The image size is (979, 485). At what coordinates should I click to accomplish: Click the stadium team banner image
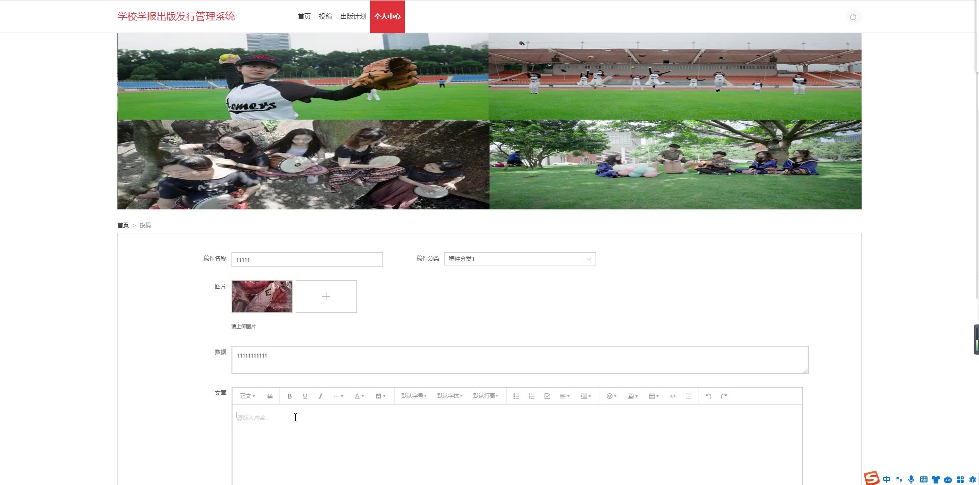[675, 76]
